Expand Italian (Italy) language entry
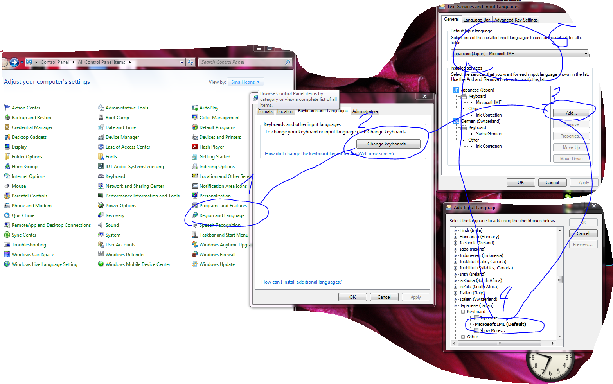Image resolution: width=613 pixels, height=384 pixels. click(x=455, y=292)
